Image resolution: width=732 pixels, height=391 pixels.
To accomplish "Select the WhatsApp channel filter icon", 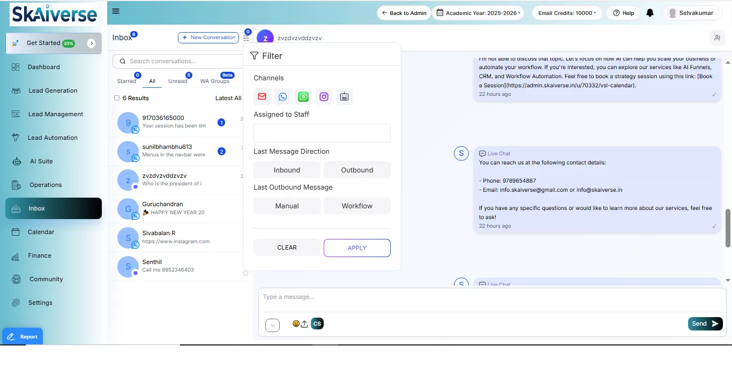I will pos(282,97).
